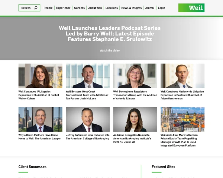This screenshot has width=223, height=178.
Task: Open Jeffrey Saferstein bankruptcy college article
Action: 88,137
